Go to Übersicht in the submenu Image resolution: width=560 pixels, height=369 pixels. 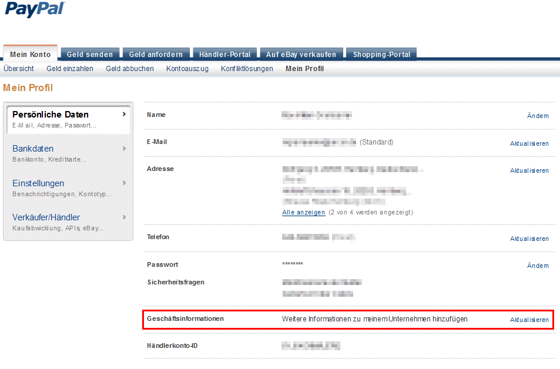(19, 69)
